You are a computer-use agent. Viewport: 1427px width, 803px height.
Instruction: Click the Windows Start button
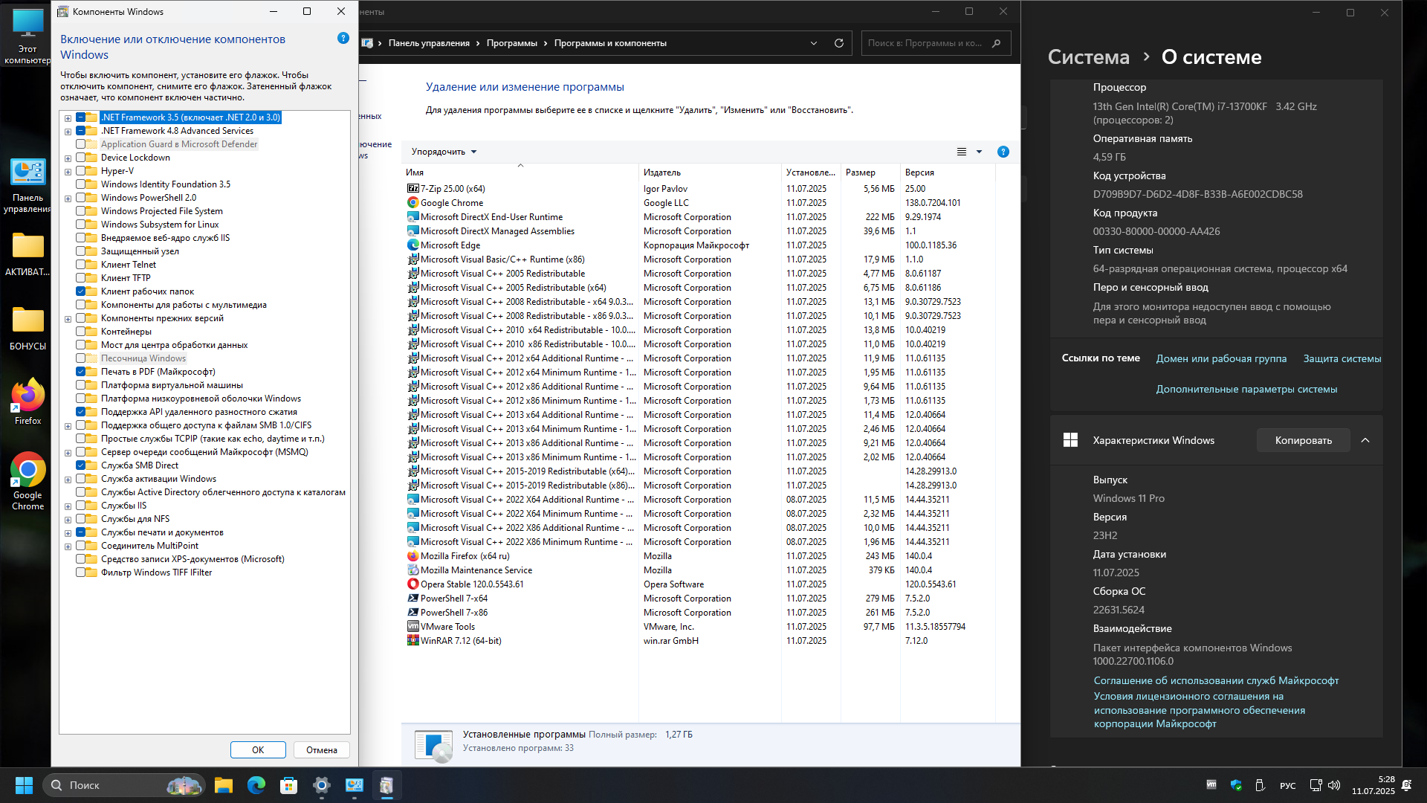pyautogui.click(x=24, y=785)
